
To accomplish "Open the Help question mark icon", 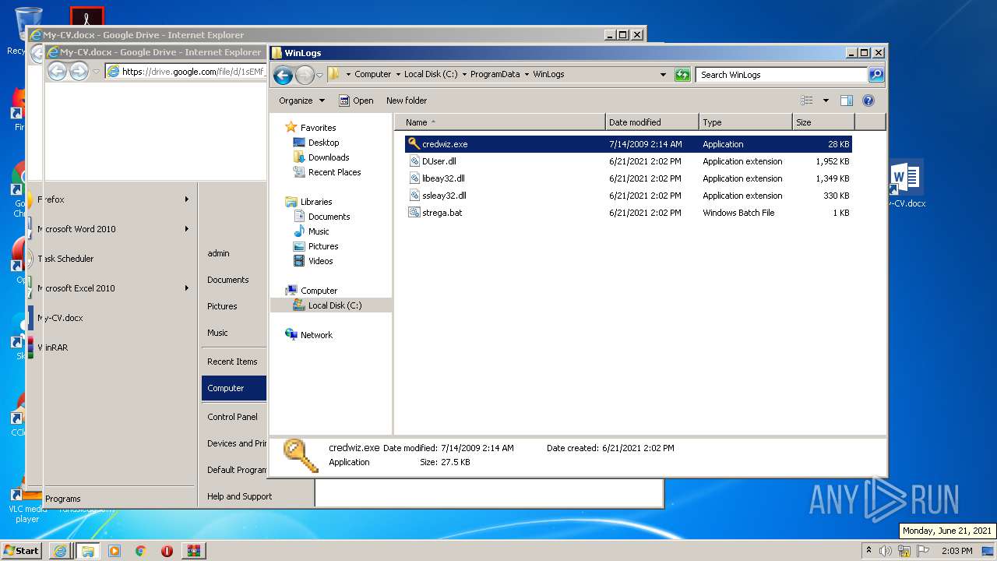I will pos(868,101).
